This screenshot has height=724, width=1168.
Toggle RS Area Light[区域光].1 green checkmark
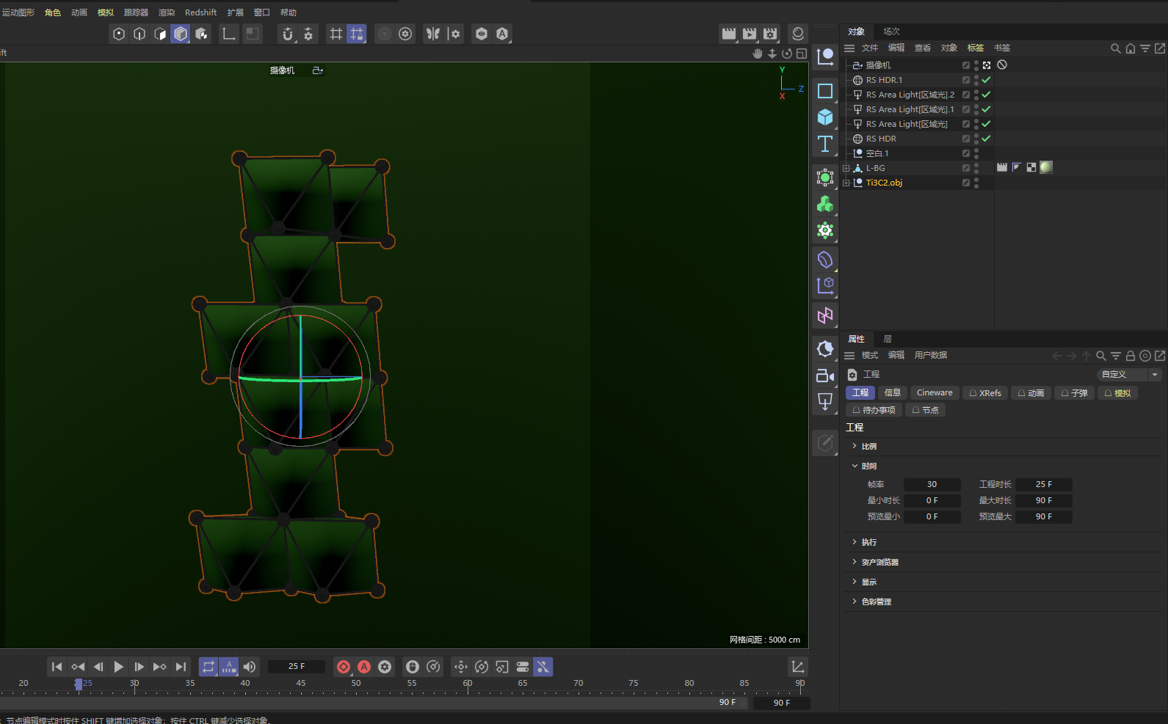pyautogui.click(x=986, y=109)
